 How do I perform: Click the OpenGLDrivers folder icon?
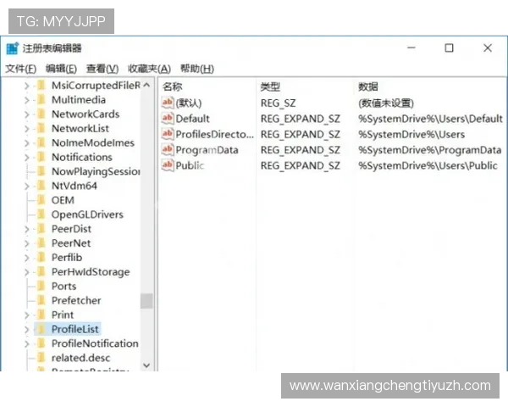[41, 215]
